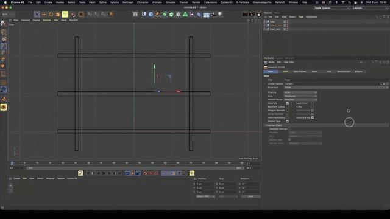Click the Apply button in coordinates panel
The width and height of the screenshot is (390, 219).
pos(250,196)
